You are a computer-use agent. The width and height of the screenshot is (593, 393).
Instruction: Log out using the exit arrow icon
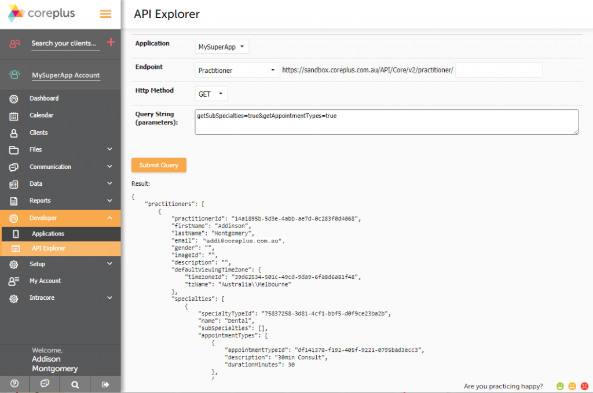click(x=105, y=383)
